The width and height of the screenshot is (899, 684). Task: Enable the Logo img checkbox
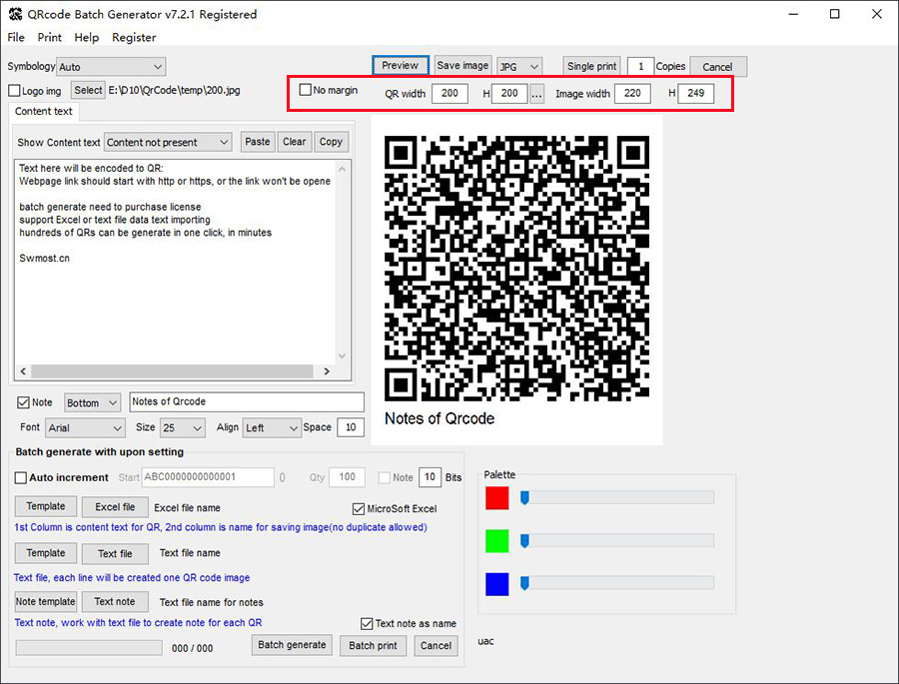(14, 91)
